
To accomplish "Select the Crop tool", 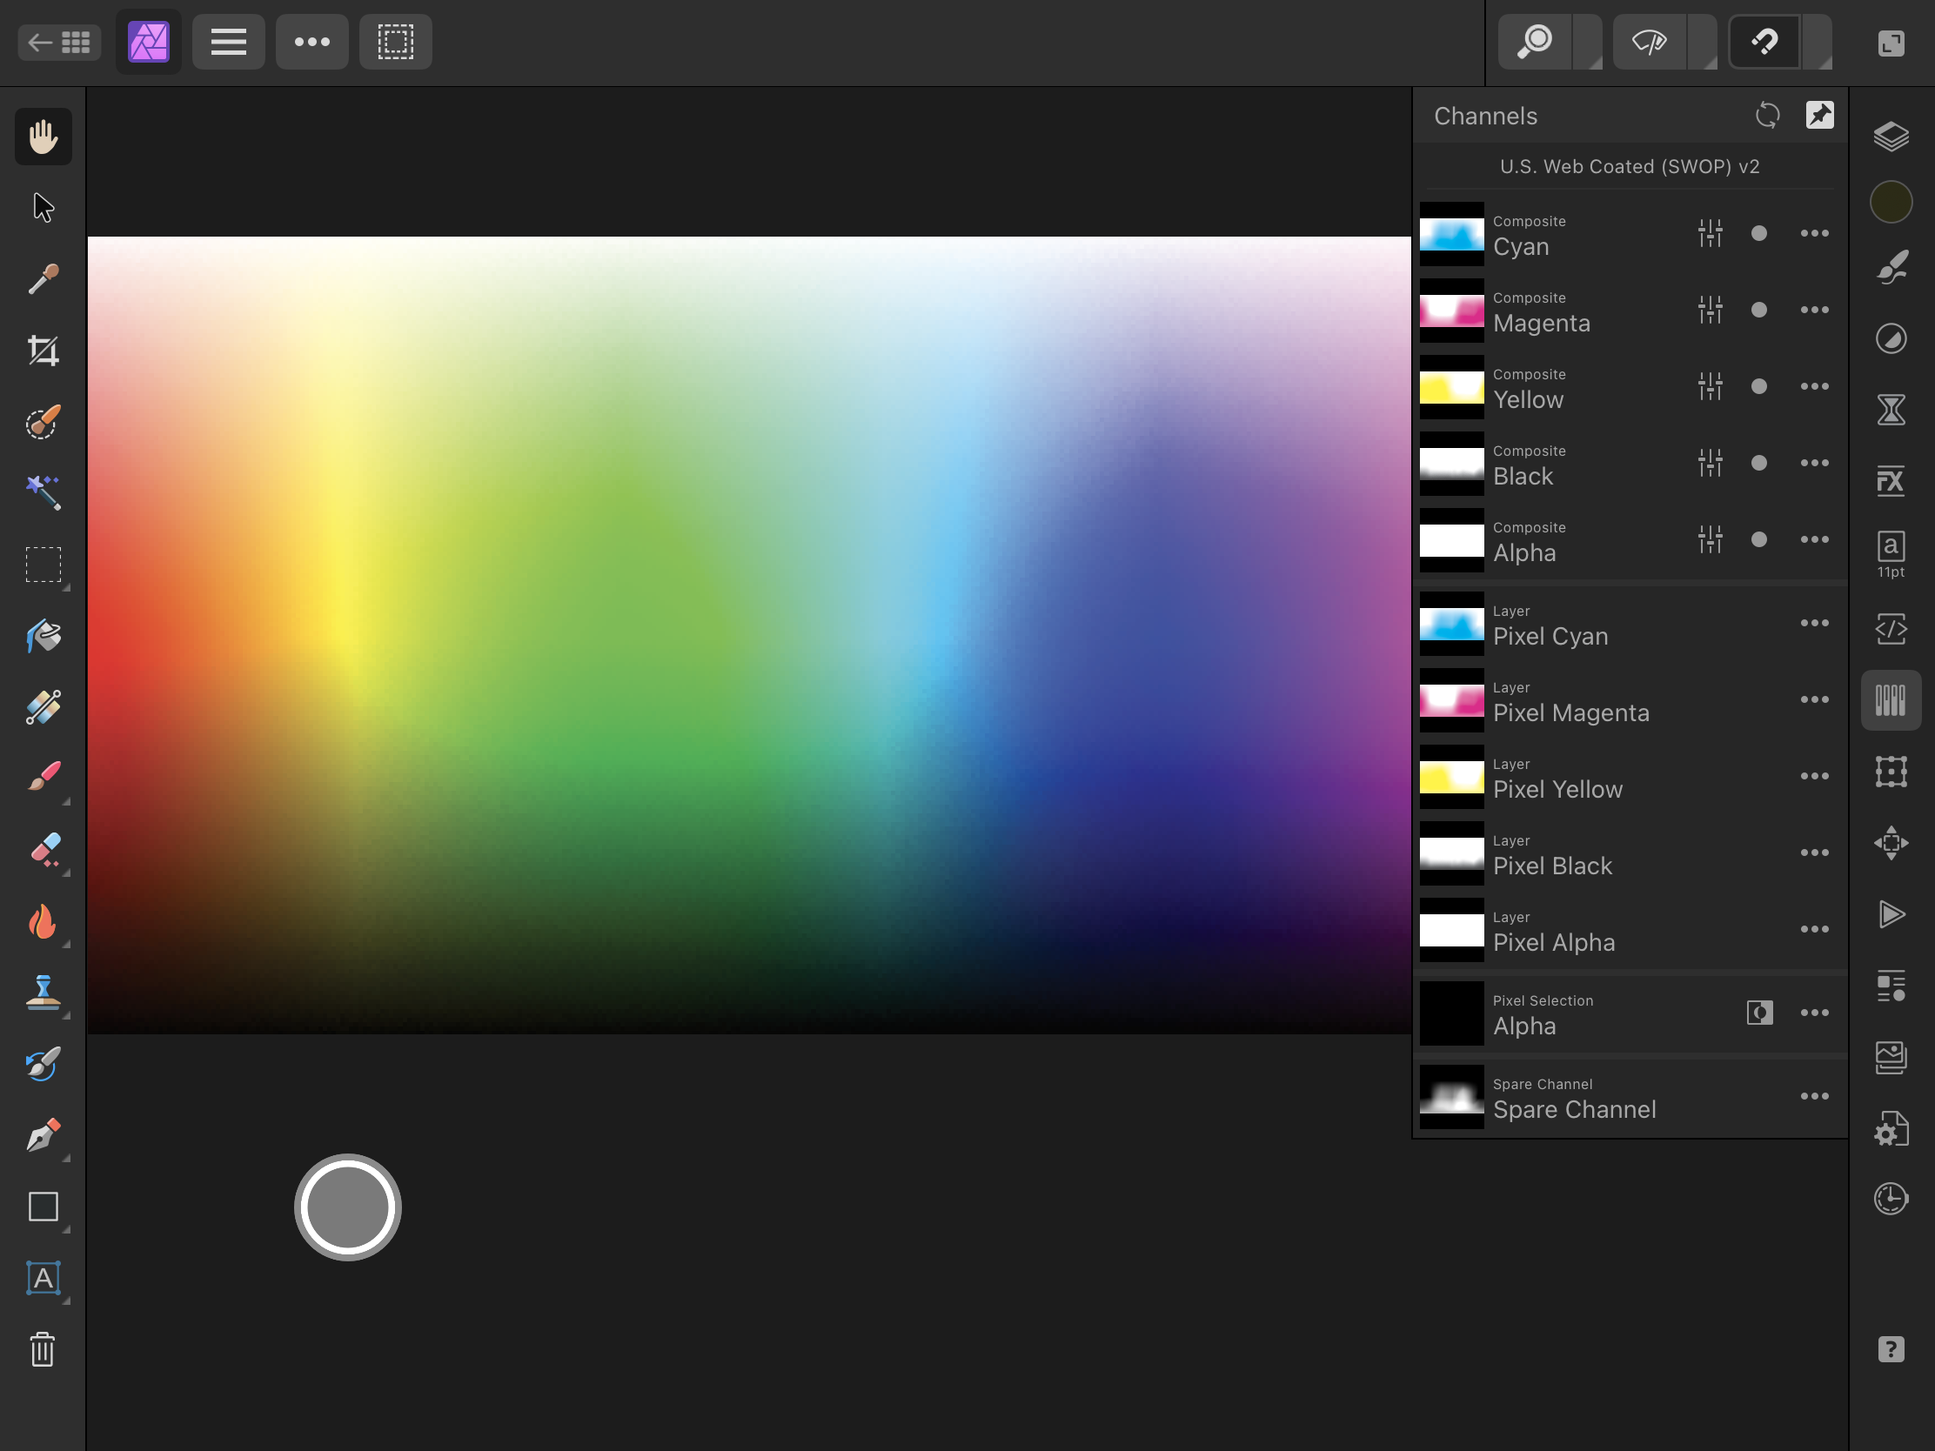I will click(43, 351).
